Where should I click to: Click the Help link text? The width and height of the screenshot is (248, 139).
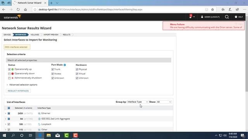[x=240, y=17]
